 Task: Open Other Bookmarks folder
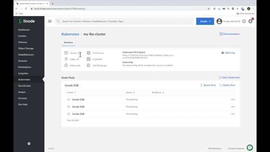(x=246, y=14)
